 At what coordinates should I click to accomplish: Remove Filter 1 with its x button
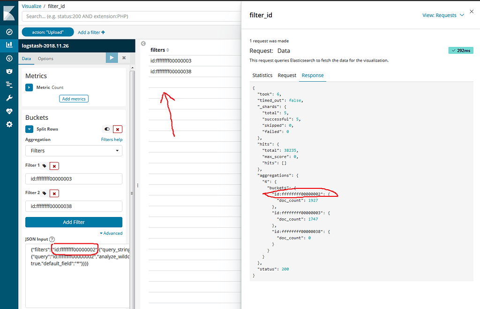(x=54, y=166)
